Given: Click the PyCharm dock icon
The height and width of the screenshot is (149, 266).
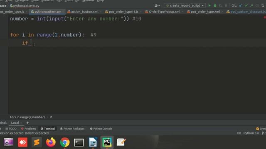Looking at the screenshot, I should coord(107,142).
